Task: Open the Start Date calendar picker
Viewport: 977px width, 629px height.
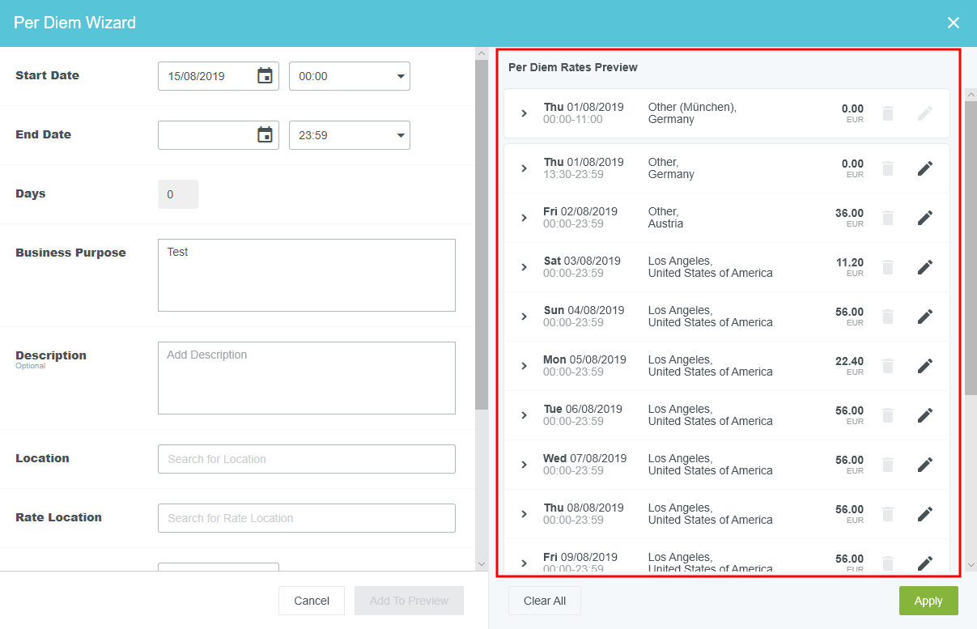Action: 265,76
